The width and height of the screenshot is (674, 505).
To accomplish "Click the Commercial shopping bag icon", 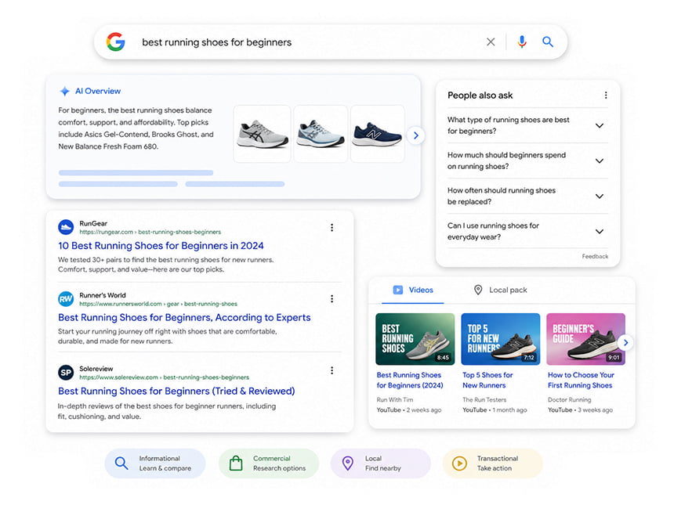I will click(236, 464).
